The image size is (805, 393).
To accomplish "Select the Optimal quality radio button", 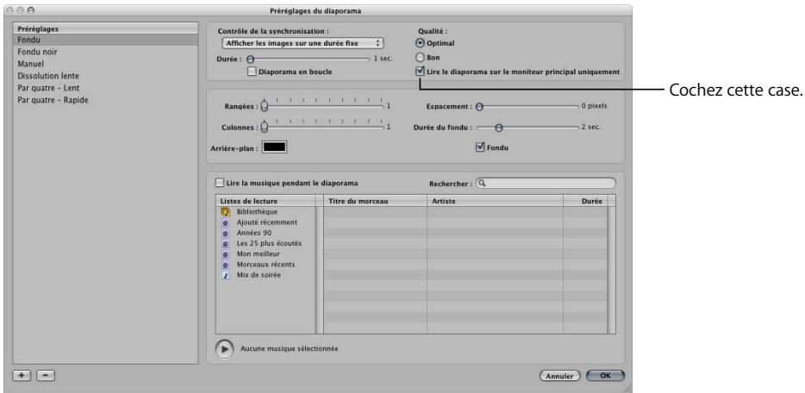I will (x=420, y=44).
